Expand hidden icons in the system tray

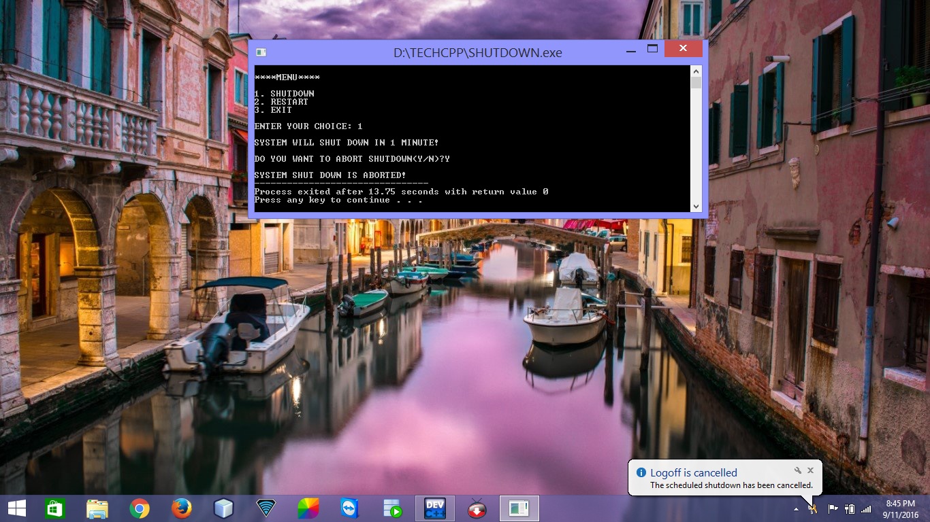coord(797,509)
